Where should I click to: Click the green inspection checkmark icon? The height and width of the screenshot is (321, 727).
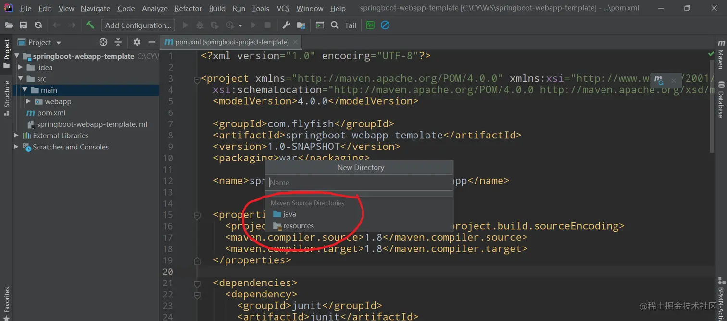click(x=711, y=54)
